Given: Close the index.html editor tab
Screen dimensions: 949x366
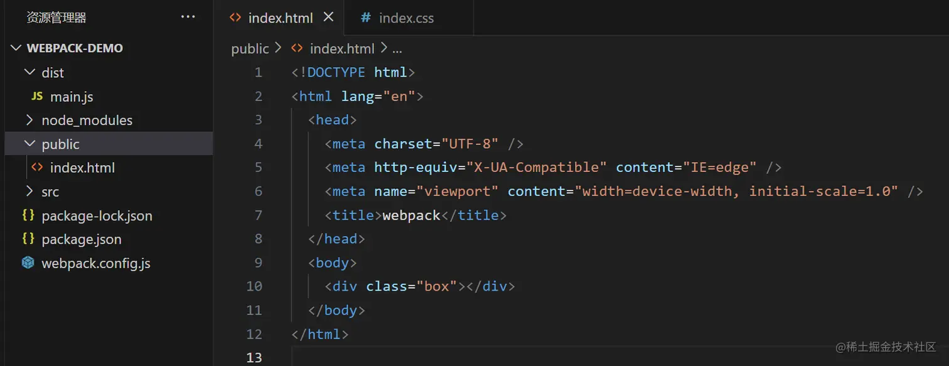Looking at the screenshot, I should click(x=328, y=18).
